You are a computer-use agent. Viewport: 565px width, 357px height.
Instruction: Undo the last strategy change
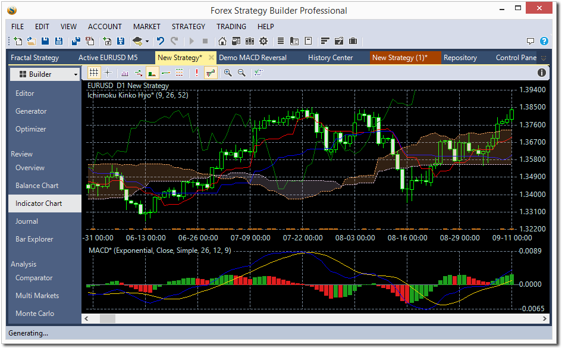point(159,41)
